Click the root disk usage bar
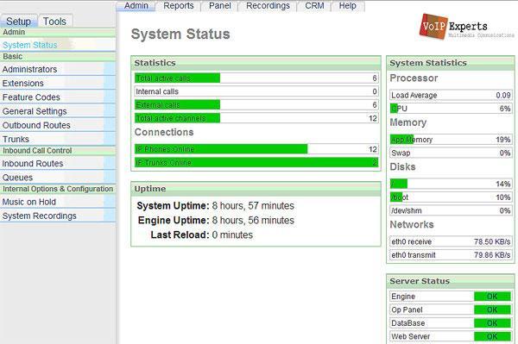Image resolution: width=518 pixels, height=344 pixels. tap(451, 184)
